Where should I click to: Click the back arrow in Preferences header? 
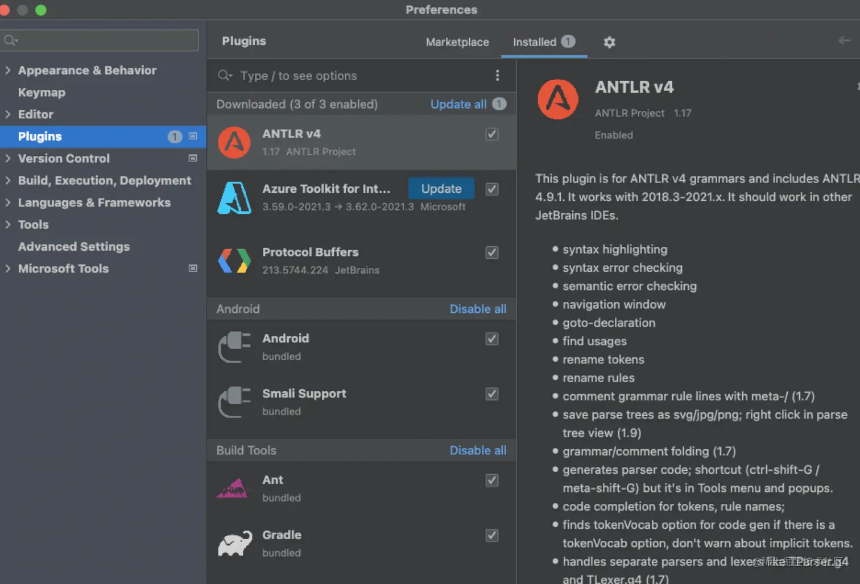pos(844,40)
